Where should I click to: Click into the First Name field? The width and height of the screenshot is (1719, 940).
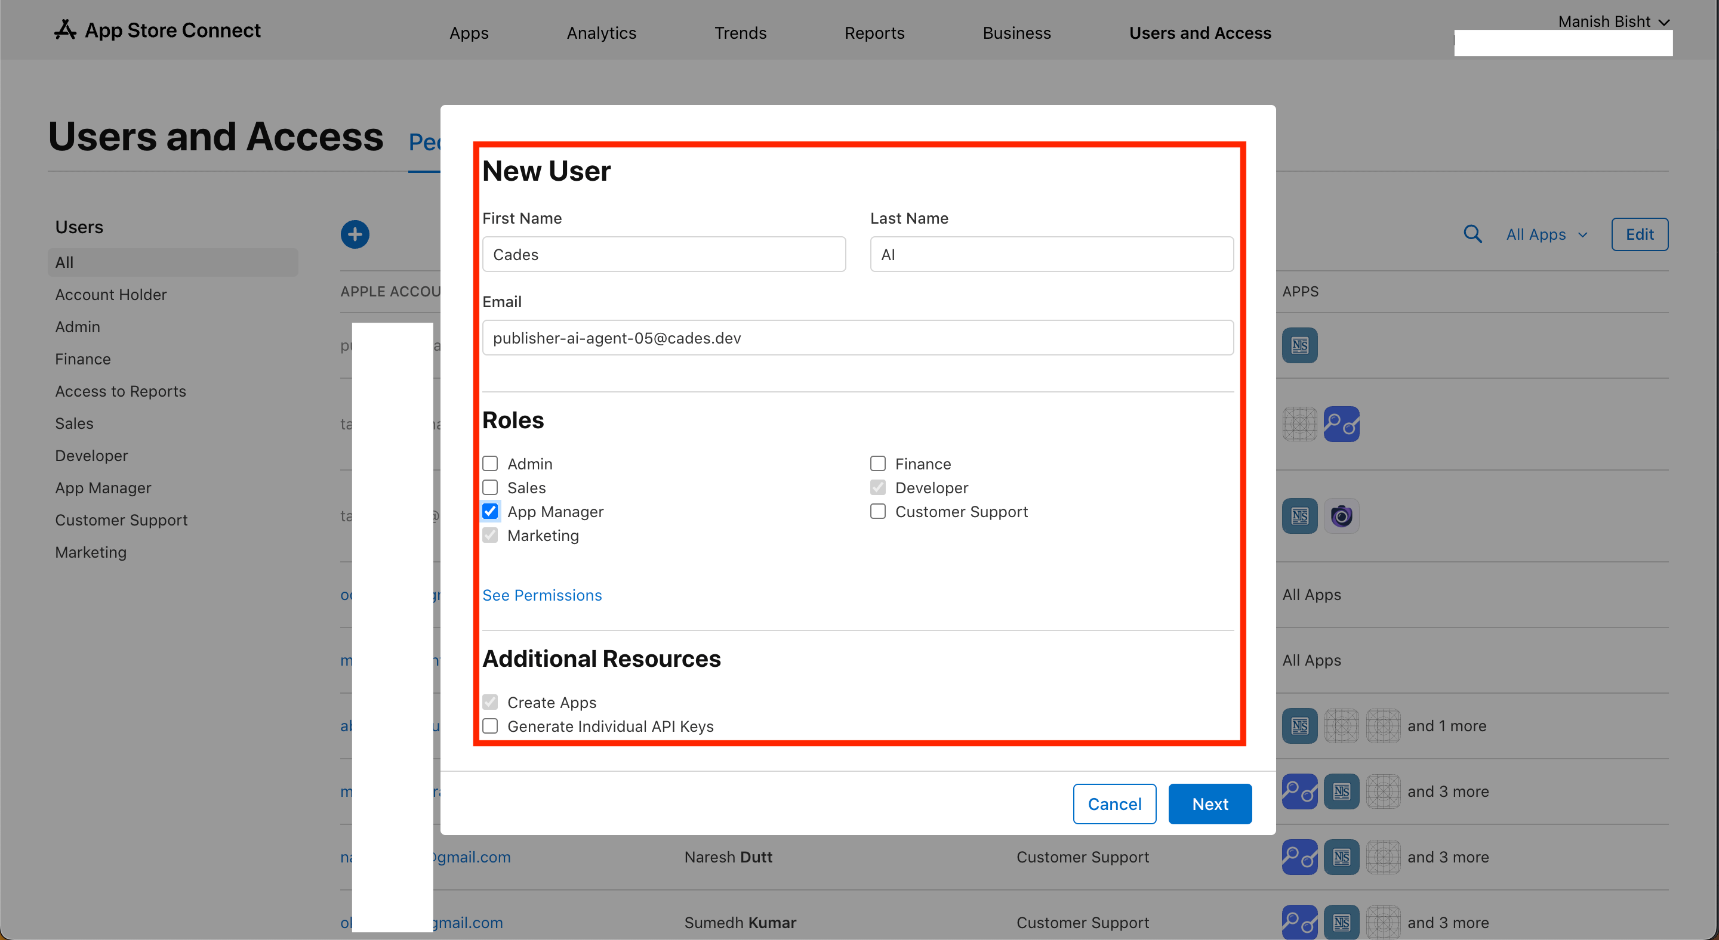(x=664, y=254)
